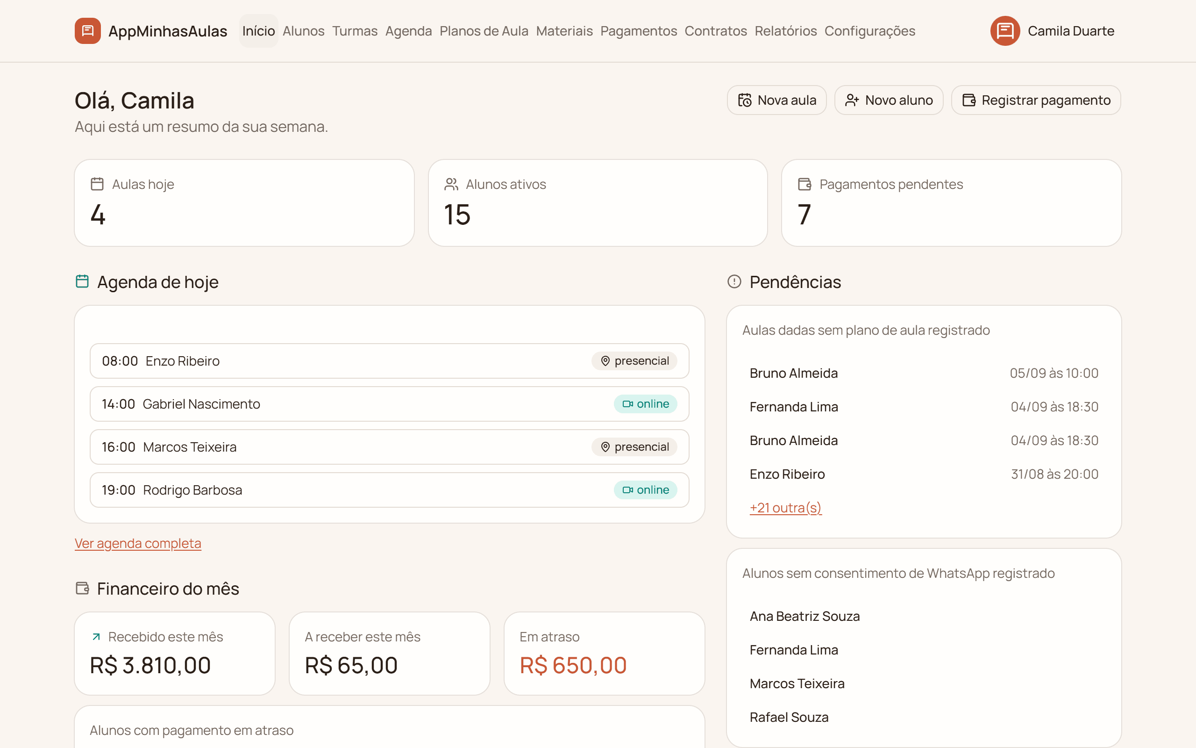Select Fernanda Lima in WhatsApp consent list

[x=924, y=649]
